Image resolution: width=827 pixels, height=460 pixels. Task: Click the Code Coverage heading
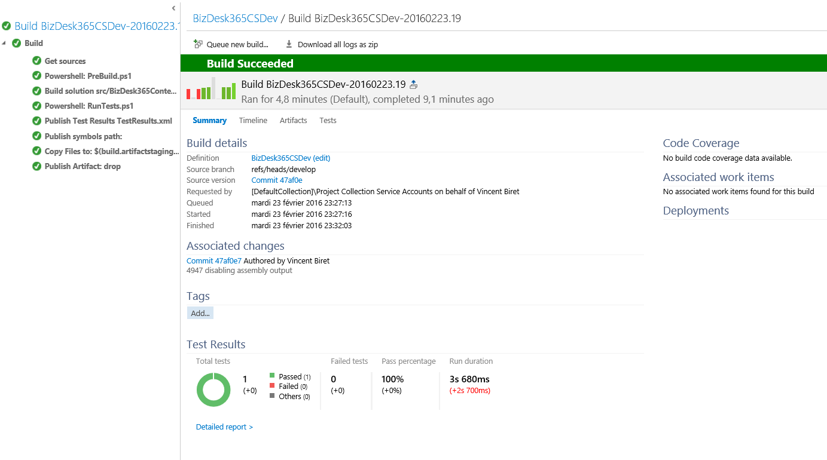tap(701, 143)
